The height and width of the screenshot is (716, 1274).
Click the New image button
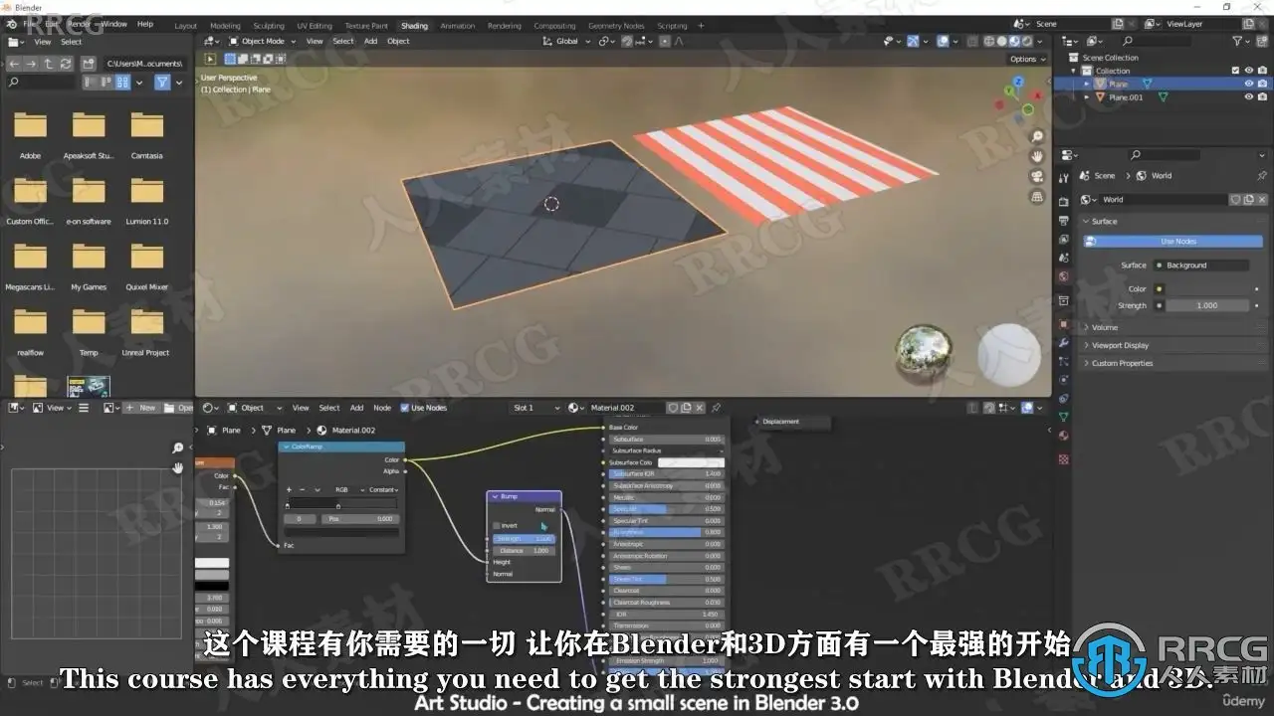140,408
